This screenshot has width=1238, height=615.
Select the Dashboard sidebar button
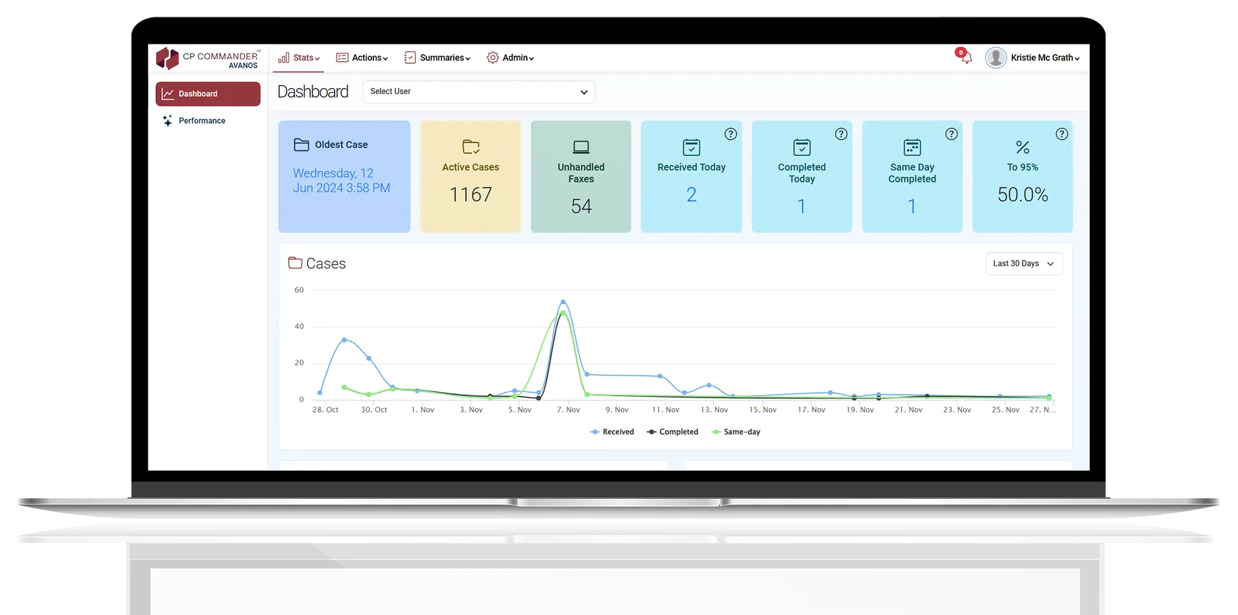(208, 94)
